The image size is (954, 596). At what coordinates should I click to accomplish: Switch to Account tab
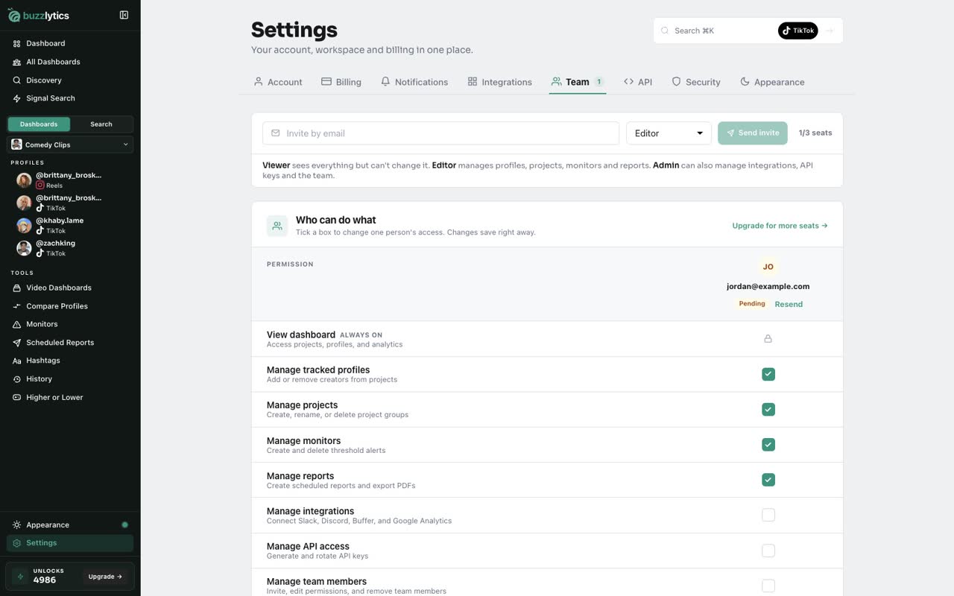(278, 82)
